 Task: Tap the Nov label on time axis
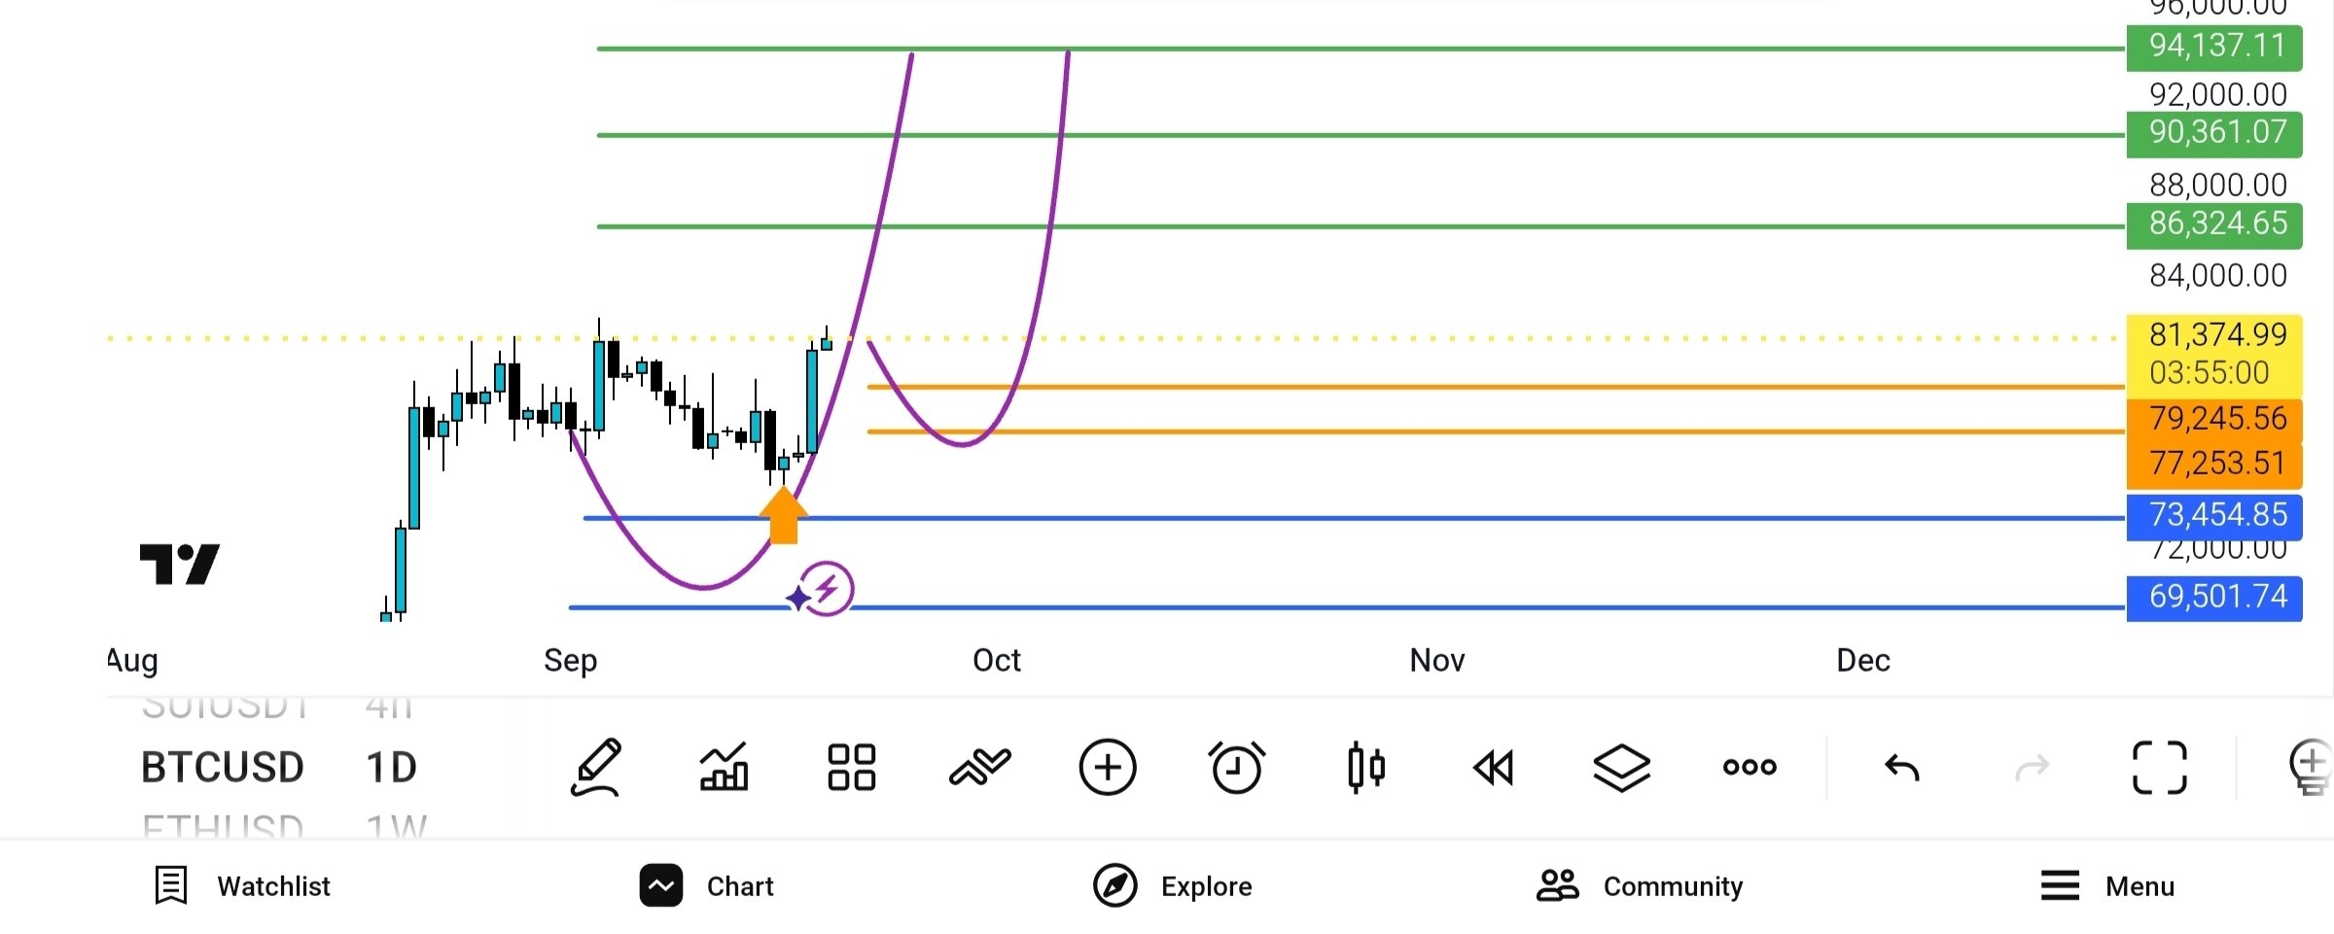point(1437,661)
